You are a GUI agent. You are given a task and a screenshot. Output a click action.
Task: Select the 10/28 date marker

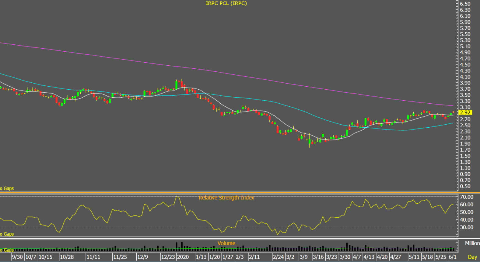coord(67,257)
